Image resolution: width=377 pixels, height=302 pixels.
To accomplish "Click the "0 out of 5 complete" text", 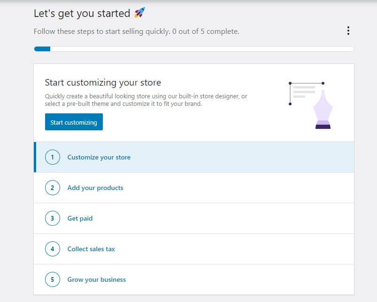I will 206,32.
